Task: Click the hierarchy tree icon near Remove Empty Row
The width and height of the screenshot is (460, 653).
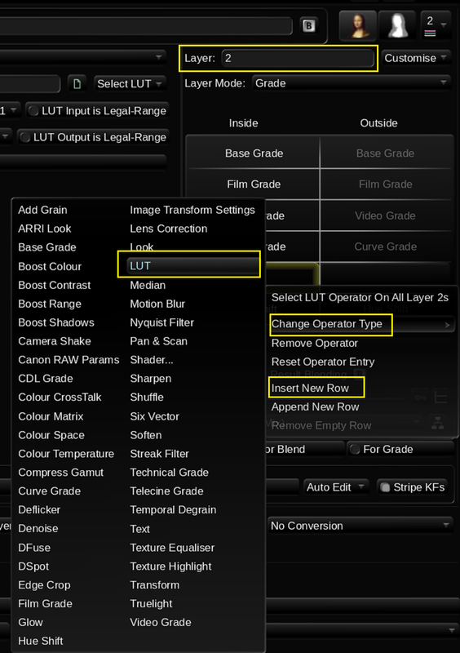Action: (437, 424)
